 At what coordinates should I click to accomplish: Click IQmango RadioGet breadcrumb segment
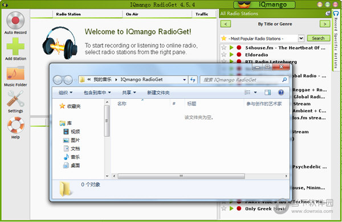pos(141,79)
